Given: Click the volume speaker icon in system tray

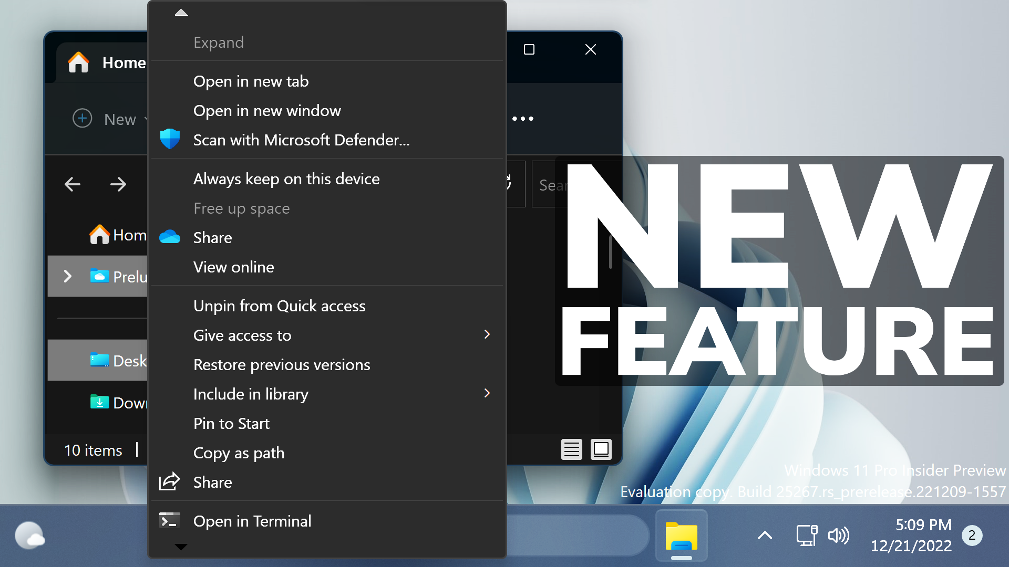Looking at the screenshot, I should (839, 535).
